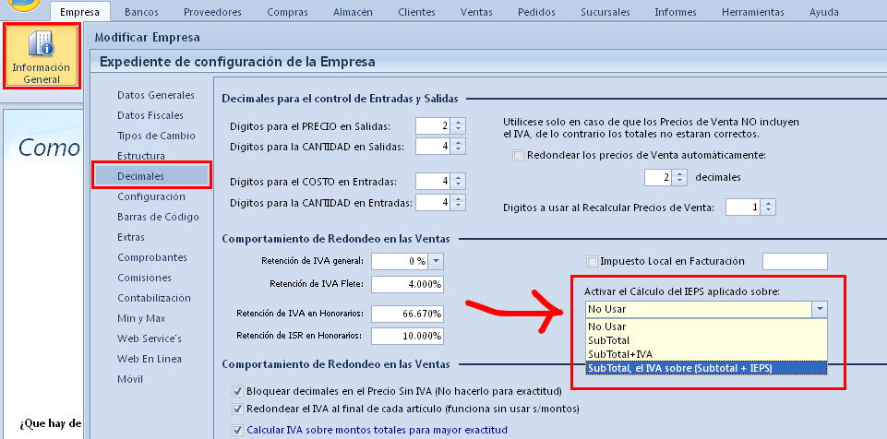Image resolution: width=887 pixels, height=439 pixels.
Task: Toggle Redondear el IVA al final de cada artículo
Action: point(237,409)
